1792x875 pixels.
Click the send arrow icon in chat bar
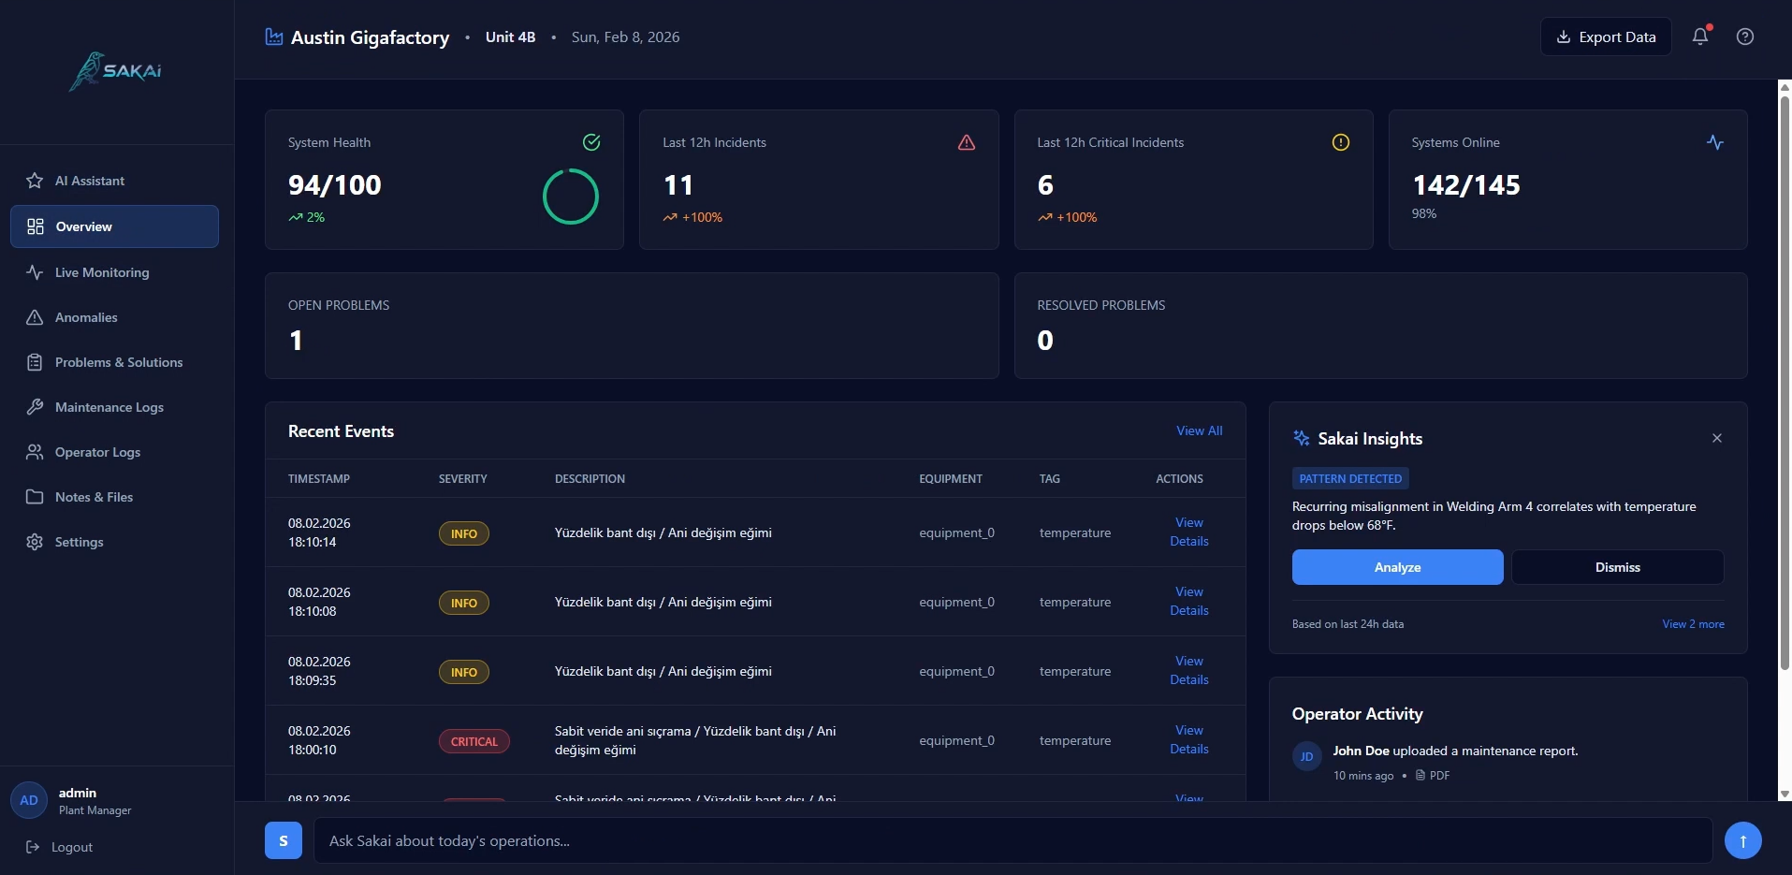(1742, 840)
